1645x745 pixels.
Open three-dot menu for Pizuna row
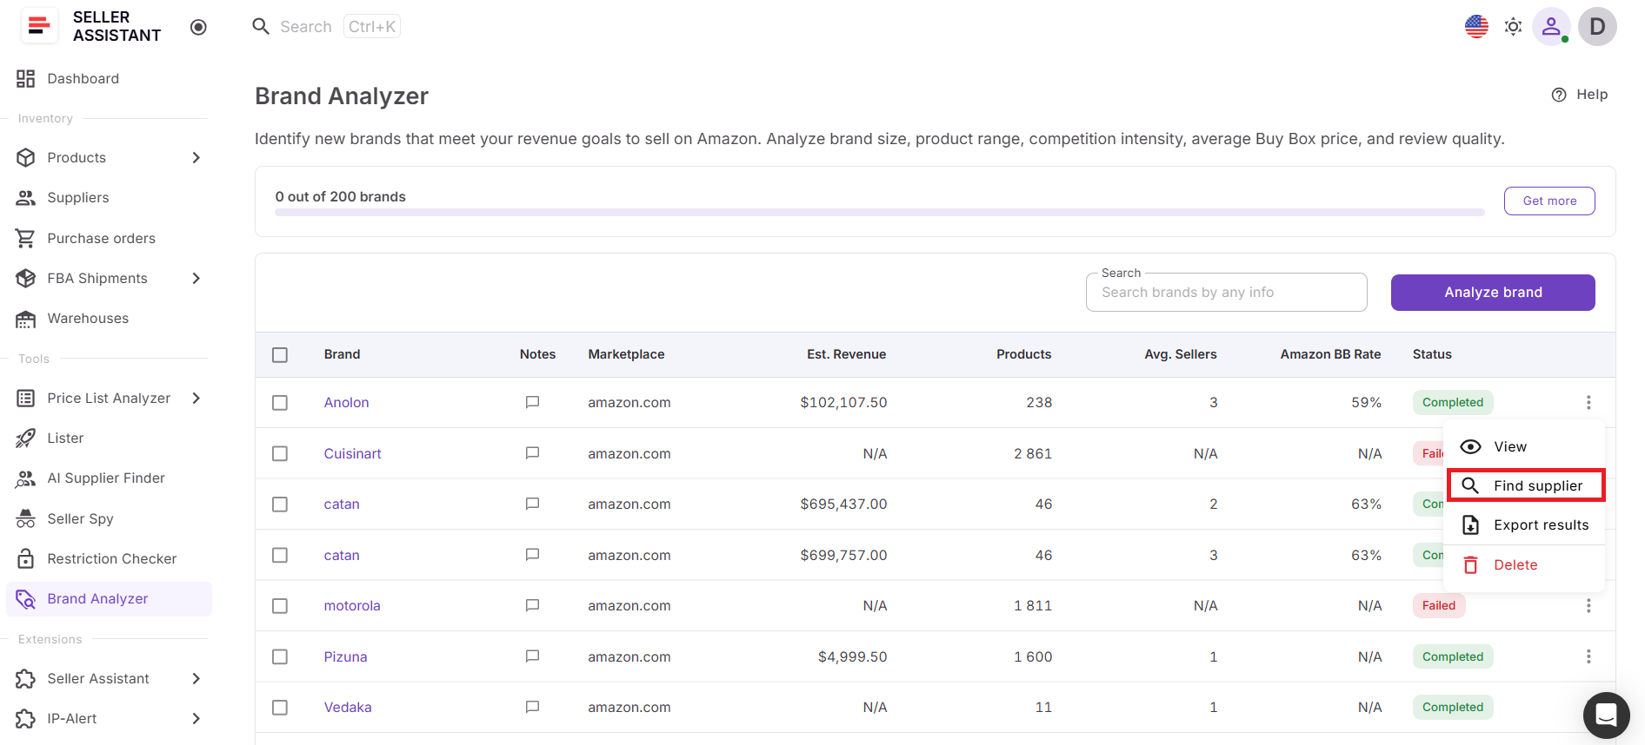[1588, 656]
